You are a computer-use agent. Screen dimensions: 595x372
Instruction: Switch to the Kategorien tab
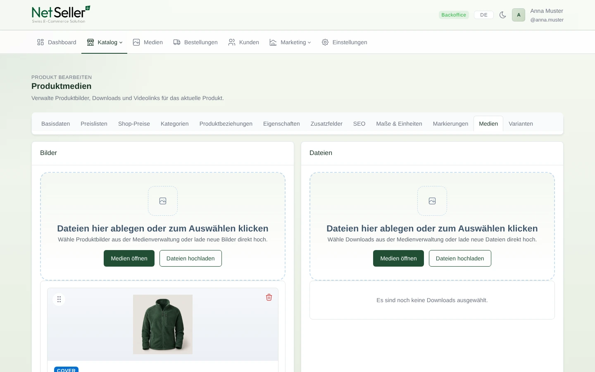pyautogui.click(x=175, y=124)
